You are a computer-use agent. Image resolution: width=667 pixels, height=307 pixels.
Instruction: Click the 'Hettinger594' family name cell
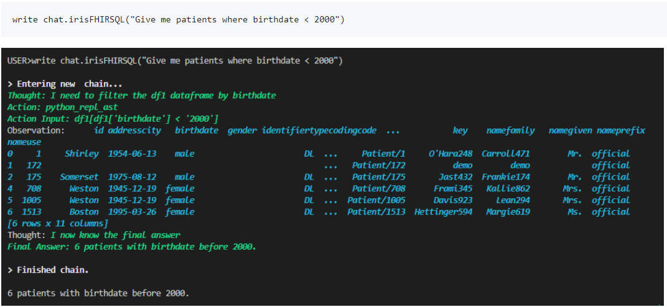[x=443, y=212]
